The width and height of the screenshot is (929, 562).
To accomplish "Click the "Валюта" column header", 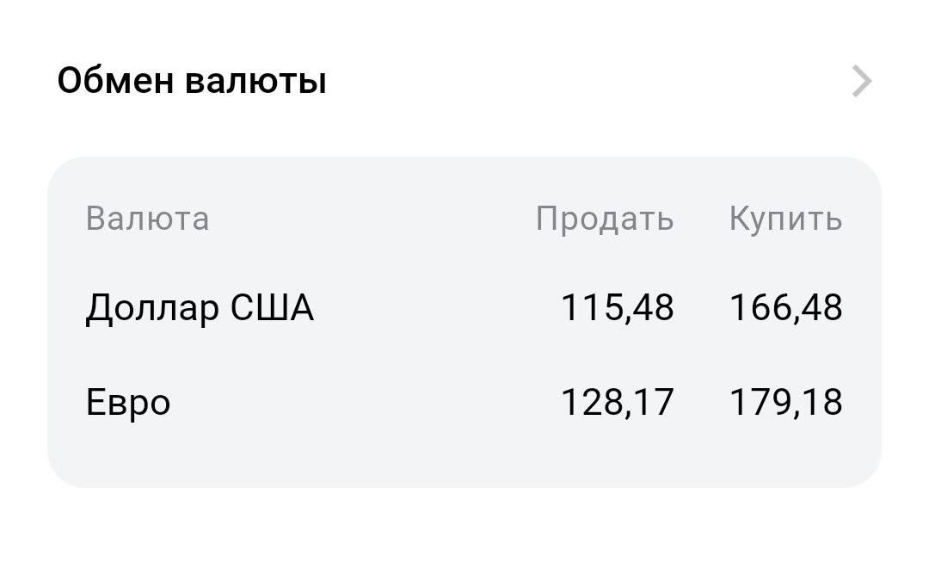I will [147, 219].
